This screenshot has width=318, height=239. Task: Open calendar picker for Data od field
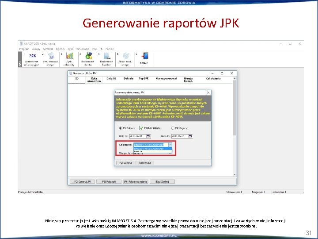click(x=148, y=136)
